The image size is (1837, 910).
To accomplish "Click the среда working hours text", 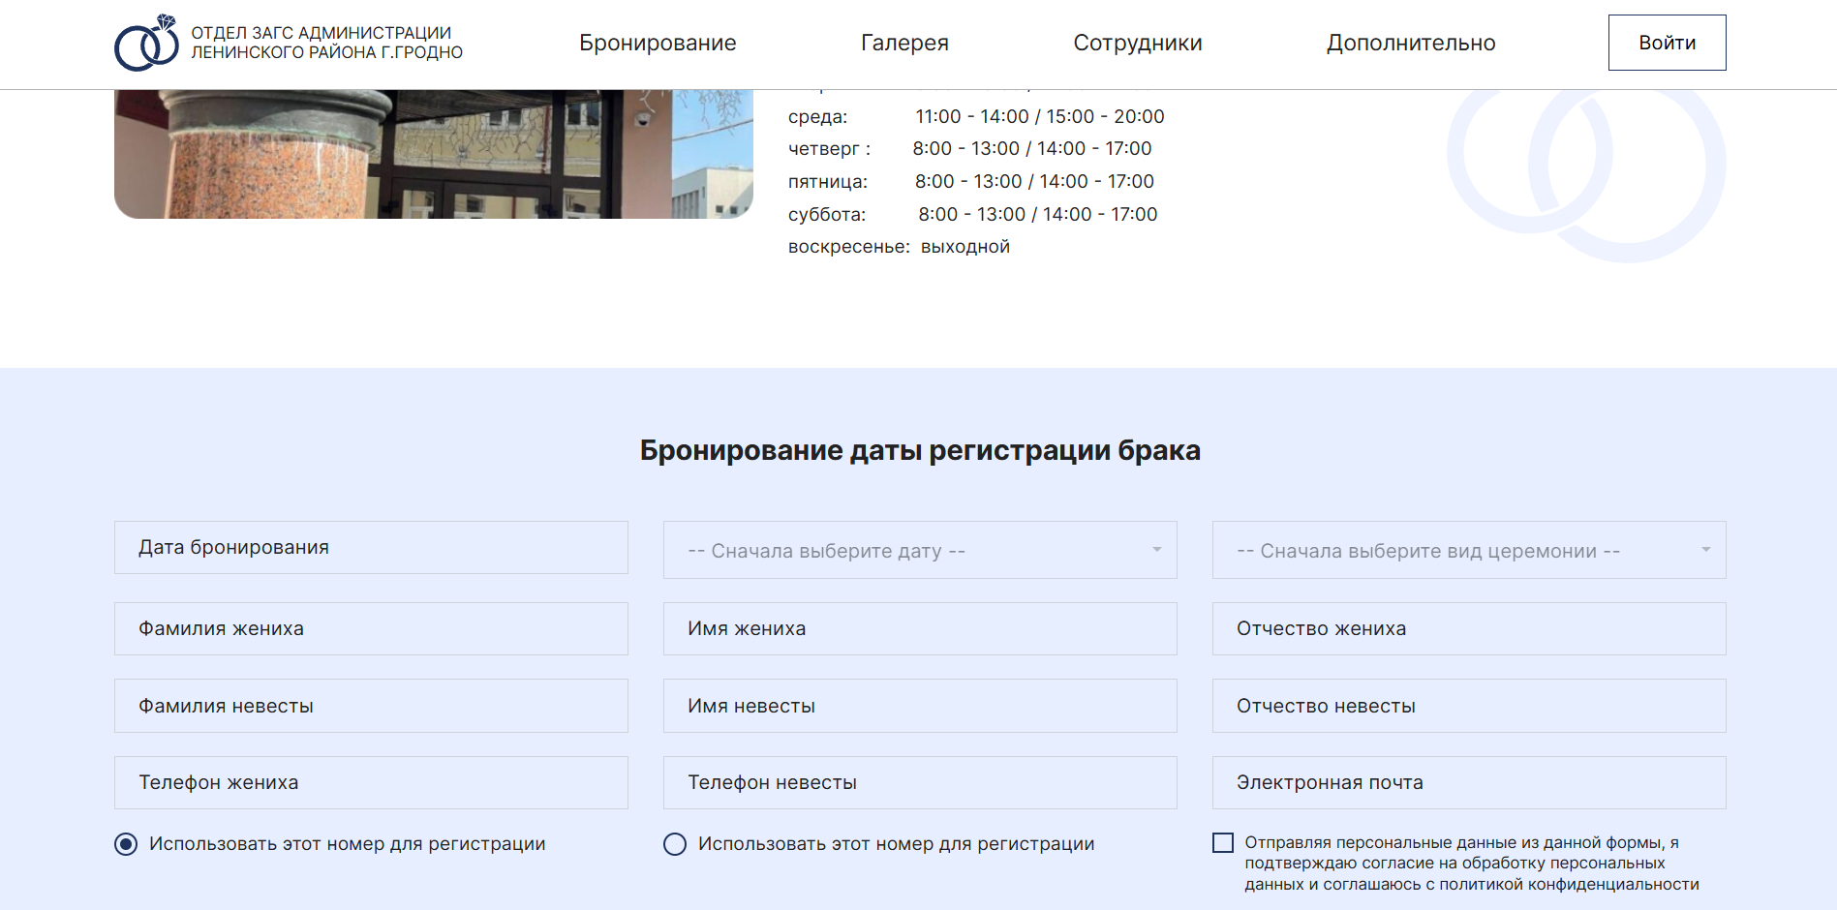I will [976, 116].
